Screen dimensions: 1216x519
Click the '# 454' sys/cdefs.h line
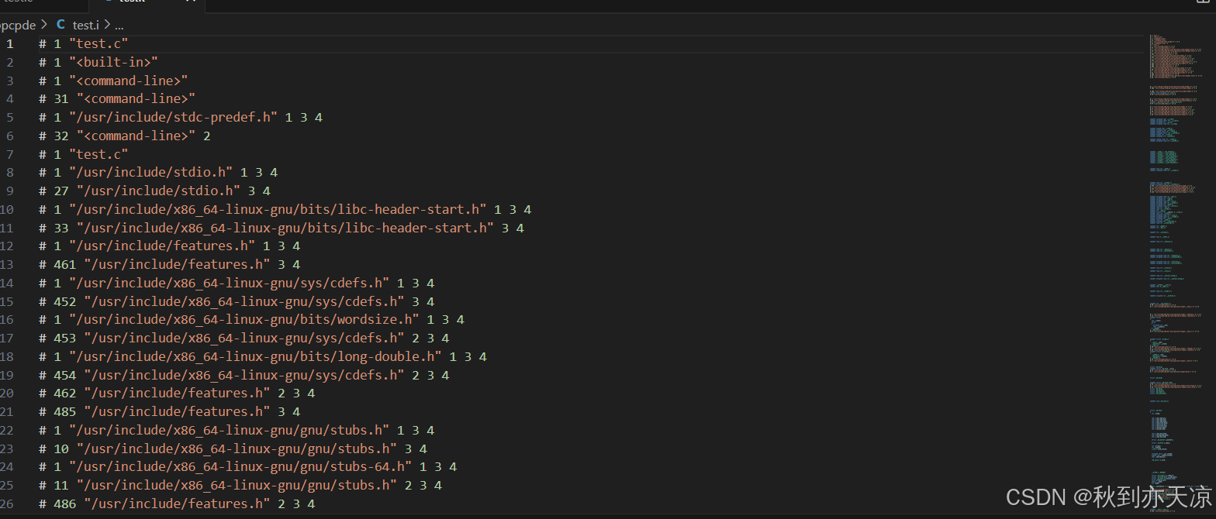click(244, 375)
